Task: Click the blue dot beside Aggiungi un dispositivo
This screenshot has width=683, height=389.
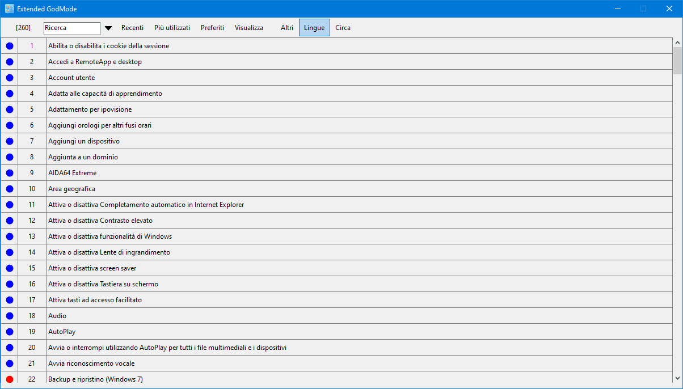Action: [10, 141]
